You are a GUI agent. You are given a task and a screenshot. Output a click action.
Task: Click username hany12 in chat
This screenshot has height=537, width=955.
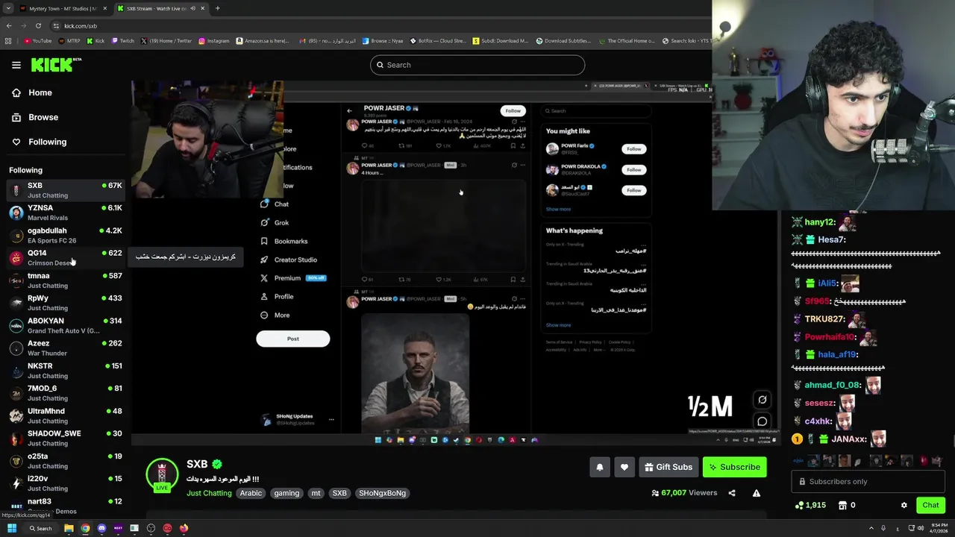[x=820, y=222]
